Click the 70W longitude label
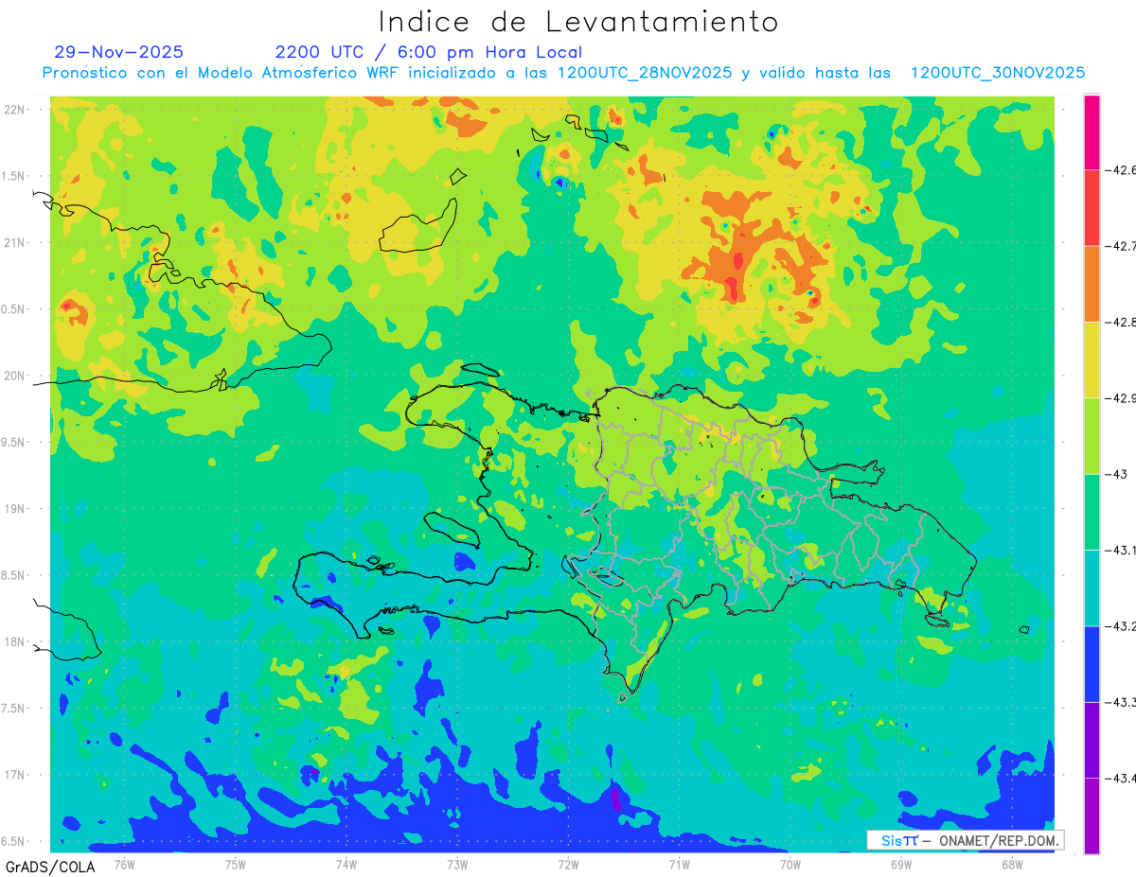This screenshot has width=1136, height=877. click(x=790, y=864)
